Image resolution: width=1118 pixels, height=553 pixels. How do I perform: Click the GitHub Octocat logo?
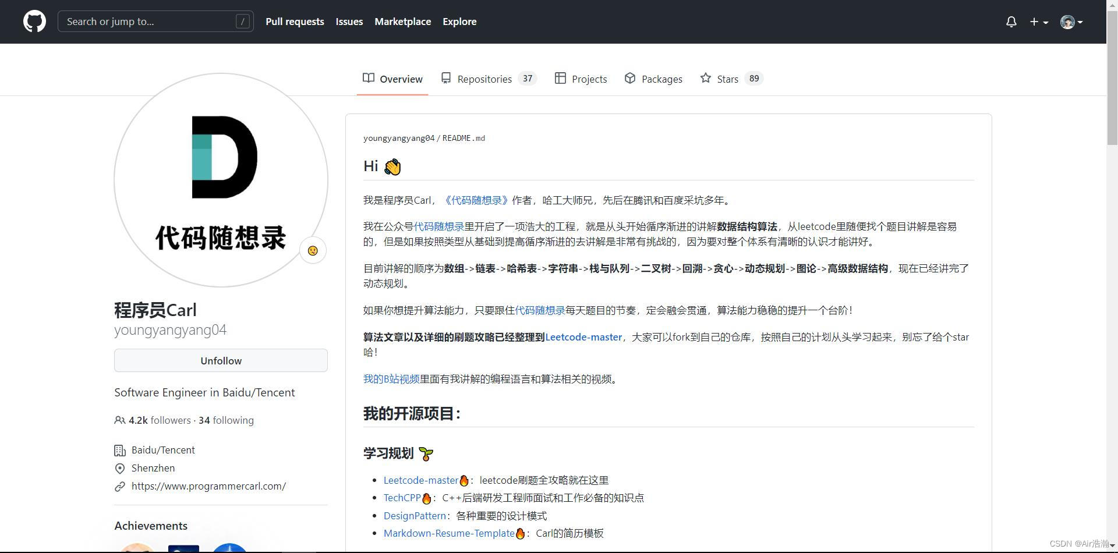tap(34, 22)
